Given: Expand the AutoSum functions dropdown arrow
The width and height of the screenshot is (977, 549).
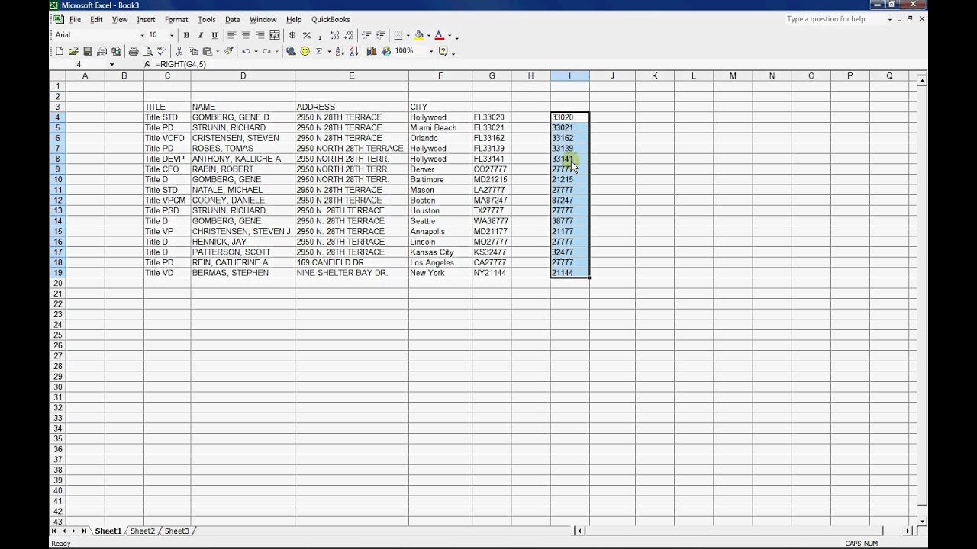Looking at the screenshot, I should (x=329, y=51).
